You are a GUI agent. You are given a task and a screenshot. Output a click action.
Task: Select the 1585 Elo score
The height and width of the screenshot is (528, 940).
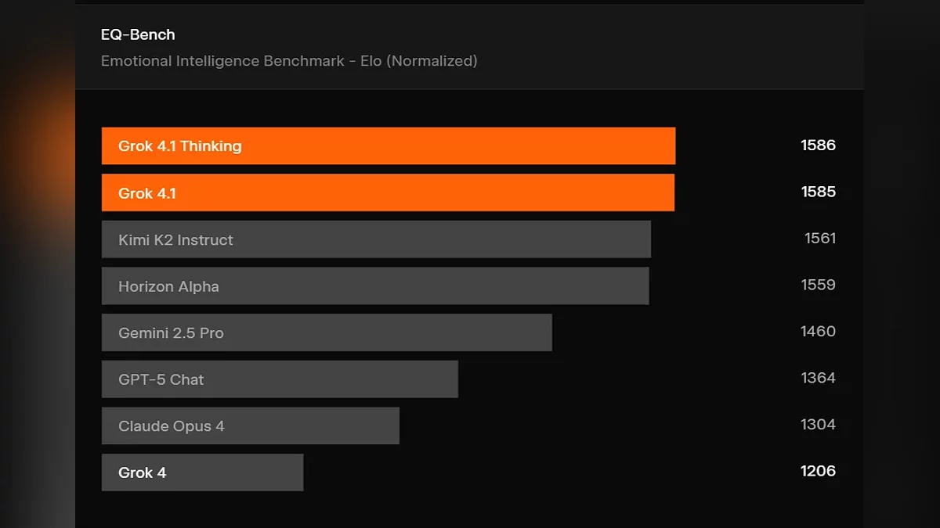pyautogui.click(x=818, y=192)
